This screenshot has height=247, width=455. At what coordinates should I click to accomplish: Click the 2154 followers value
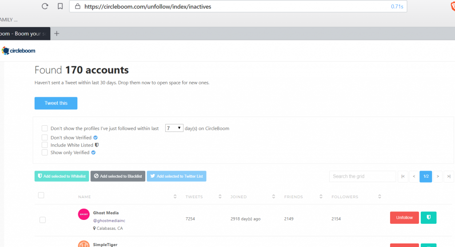tap(336, 219)
